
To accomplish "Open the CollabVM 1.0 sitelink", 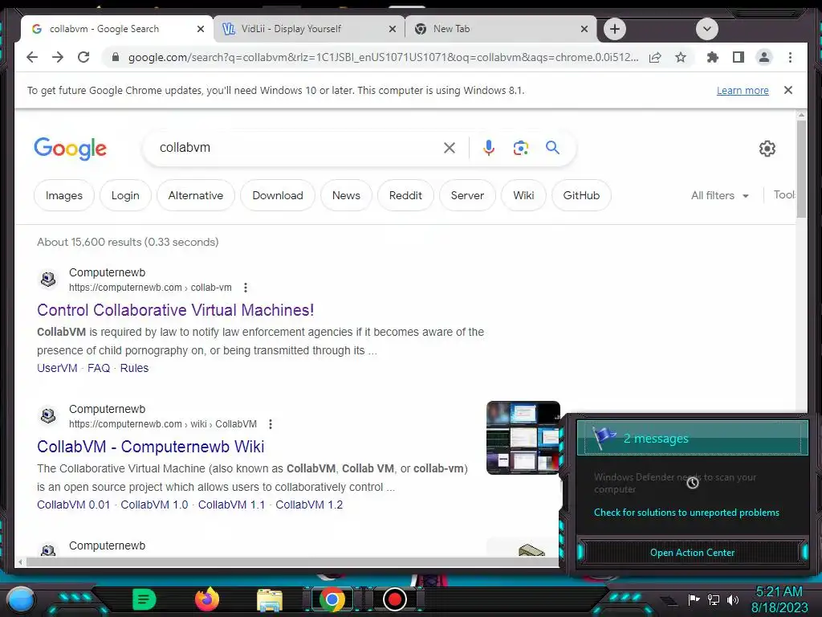I will pos(154,505).
